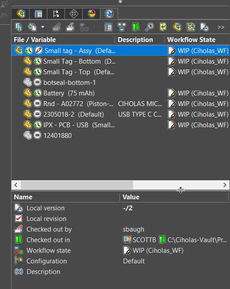Click WIP state in Battery row
The image size is (230, 289).
point(198,93)
